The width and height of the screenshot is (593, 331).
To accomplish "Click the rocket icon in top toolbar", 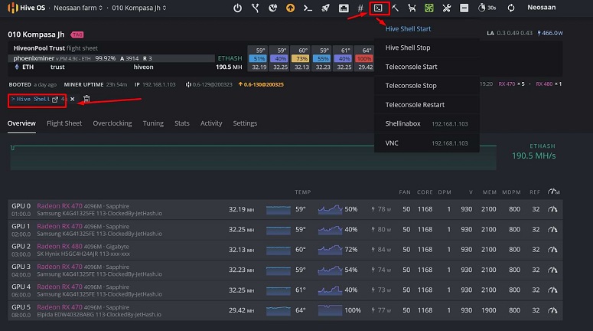I will 325,8.
